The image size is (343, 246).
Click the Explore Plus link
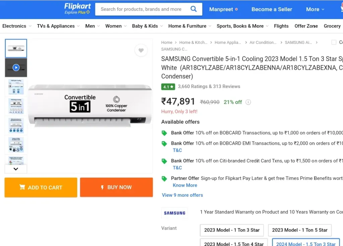(77, 12)
